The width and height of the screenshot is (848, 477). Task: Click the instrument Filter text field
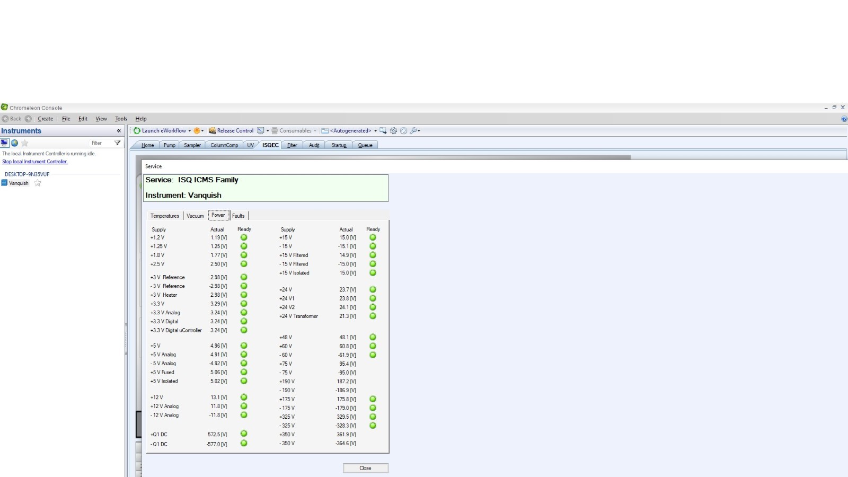[x=101, y=143]
